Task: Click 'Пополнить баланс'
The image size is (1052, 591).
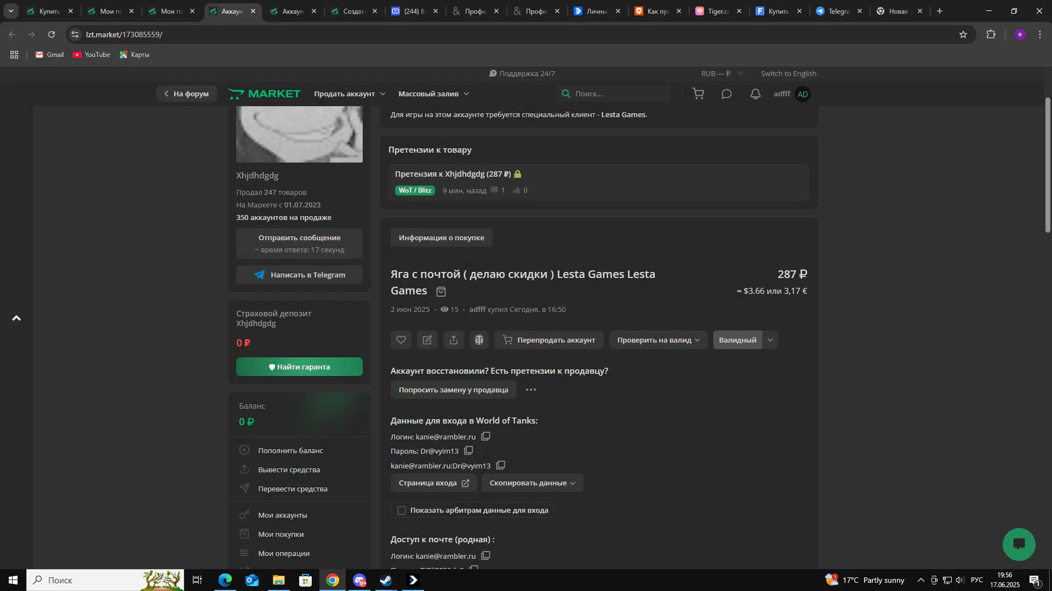Action: click(290, 450)
